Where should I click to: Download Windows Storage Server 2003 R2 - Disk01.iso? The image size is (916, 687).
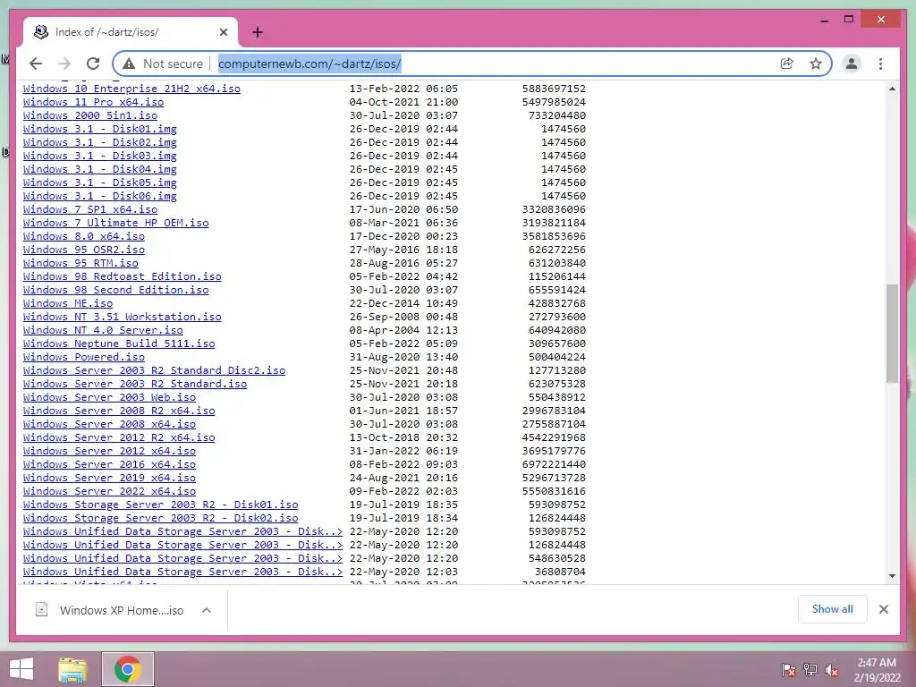point(161,505)
